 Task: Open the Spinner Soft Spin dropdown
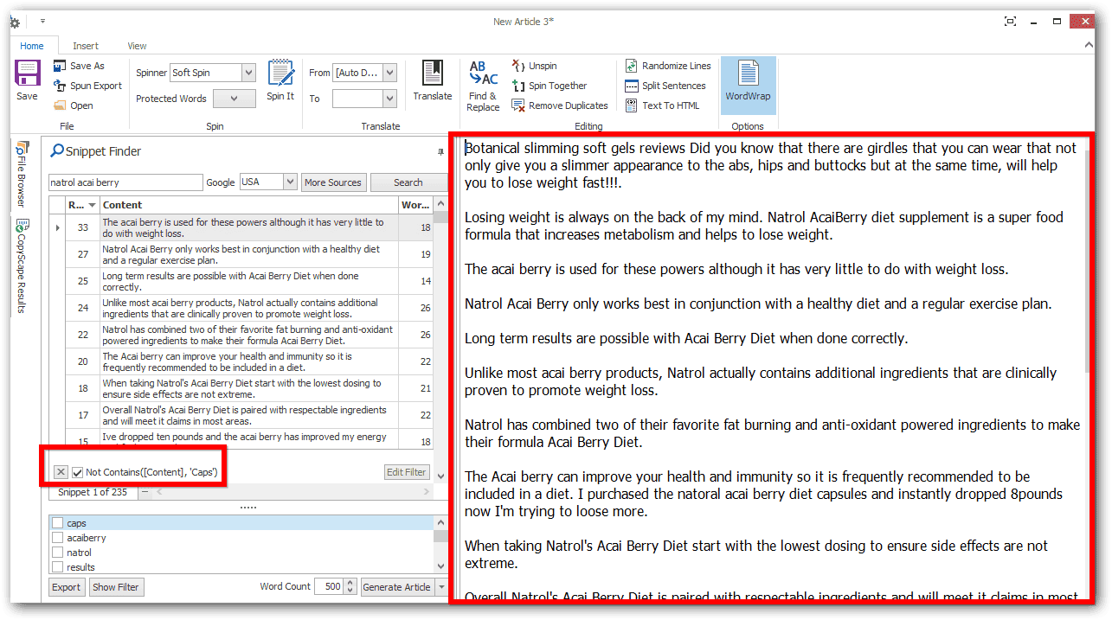pyautogui.click(x=248, y=73)
